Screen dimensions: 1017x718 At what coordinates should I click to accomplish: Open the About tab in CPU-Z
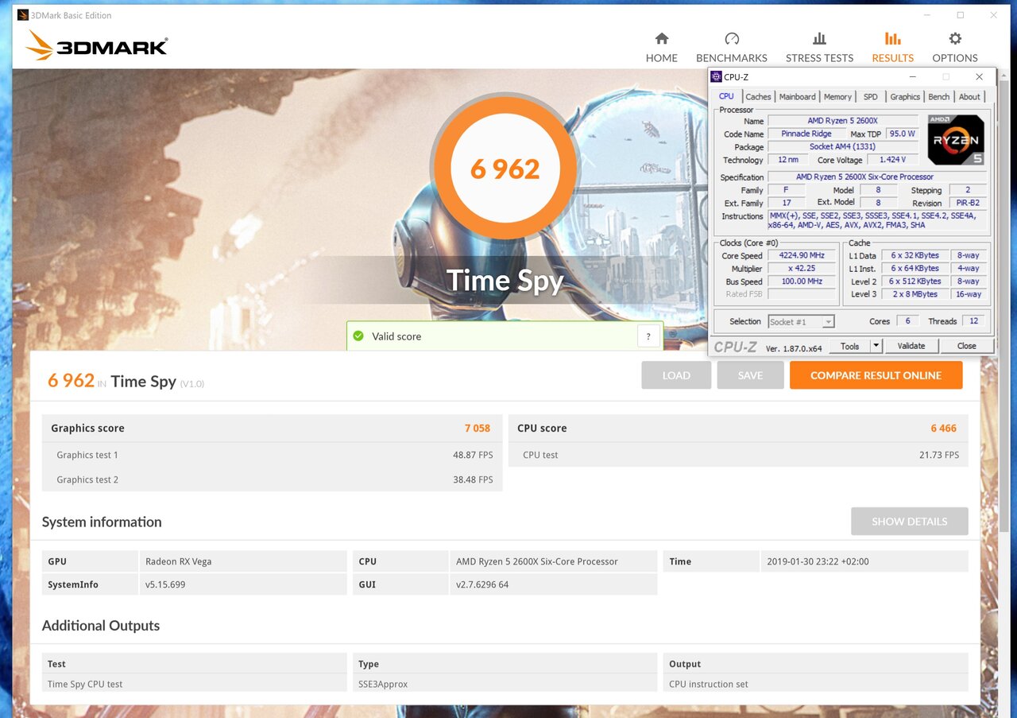click(969, 97)
